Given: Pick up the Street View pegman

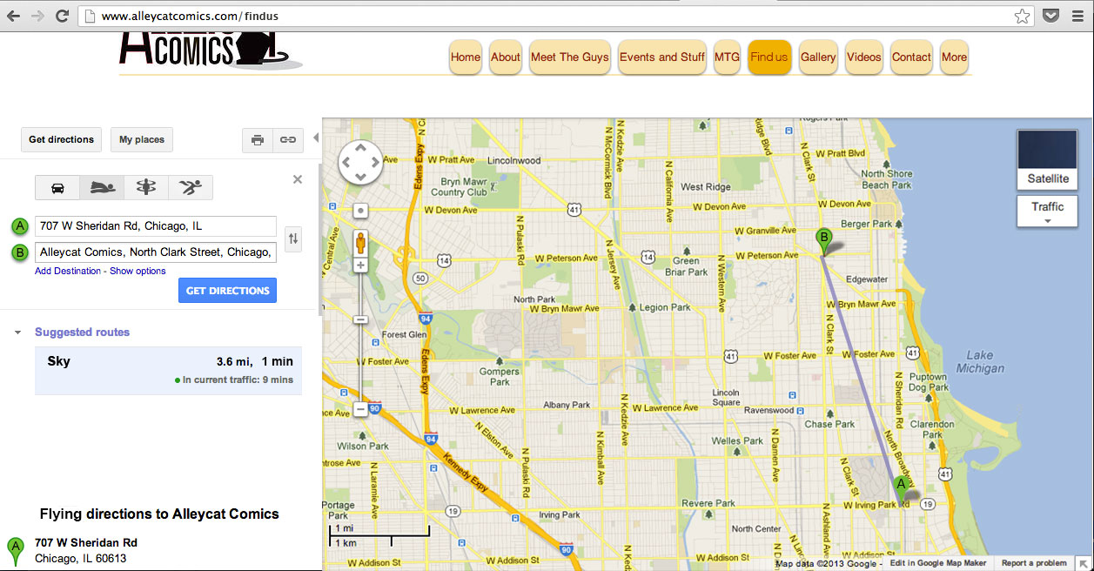Looking at the screenshot, I should [x=360, y=242].
